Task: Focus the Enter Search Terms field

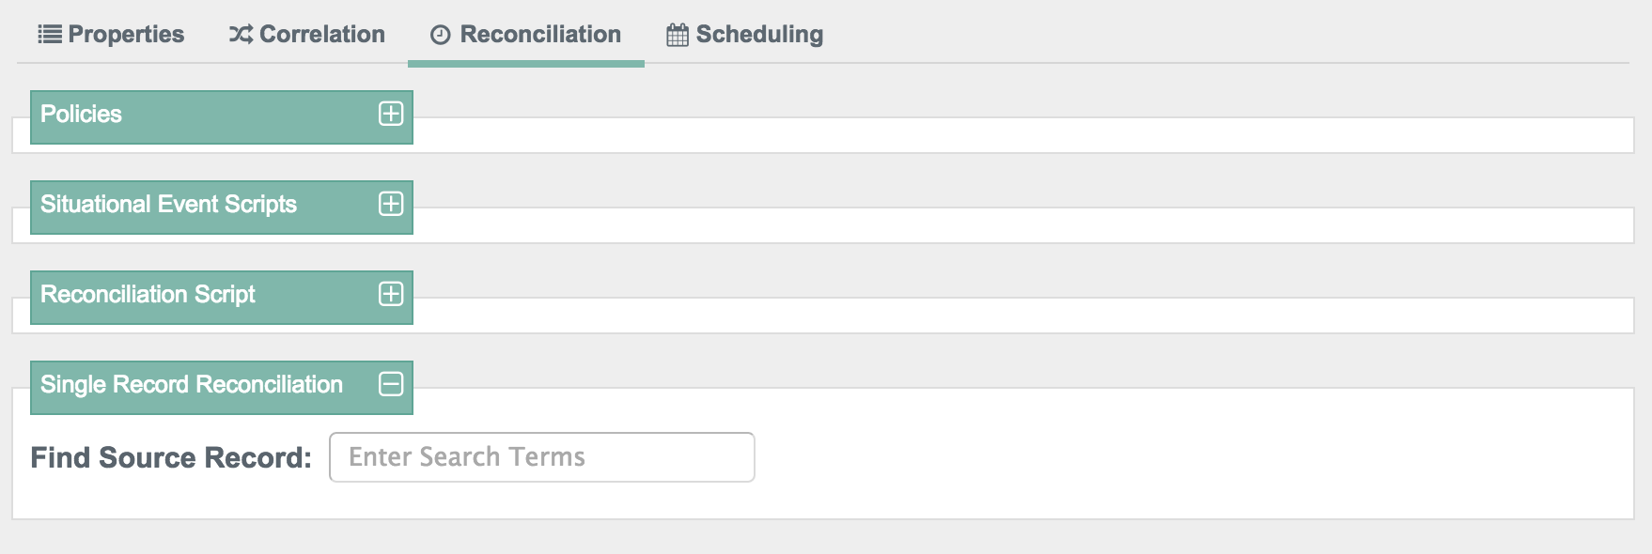Action: point(542,457)
